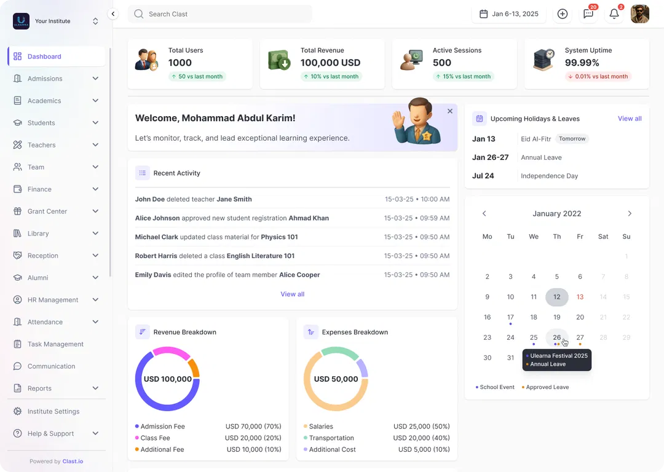Expand the Academics menu chevron
The width and height of the screenshot is (664, 472).
pos(95,100)
